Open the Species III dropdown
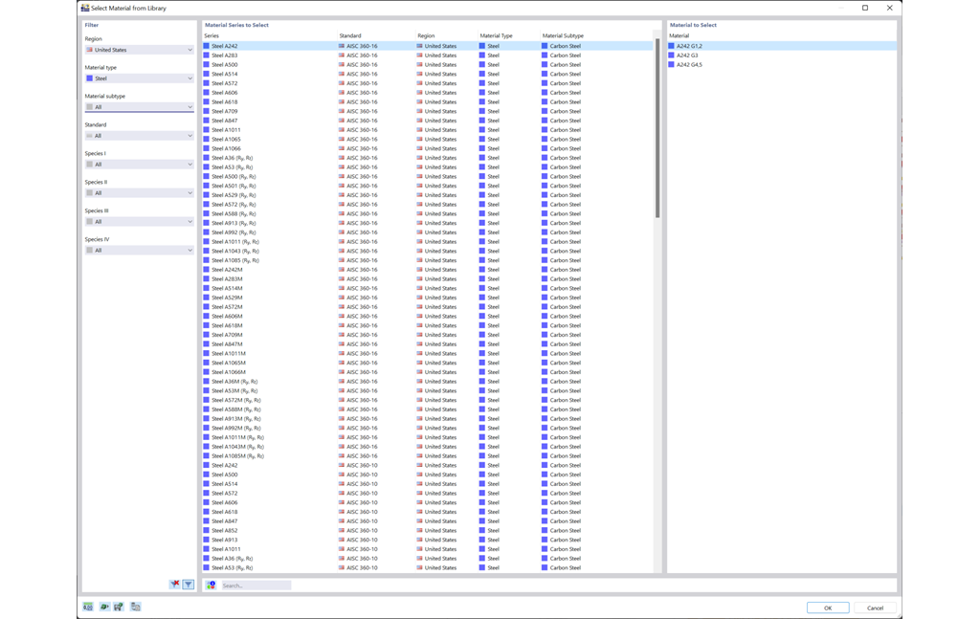This screenshot has height=619, width=980. click(140, 222)
